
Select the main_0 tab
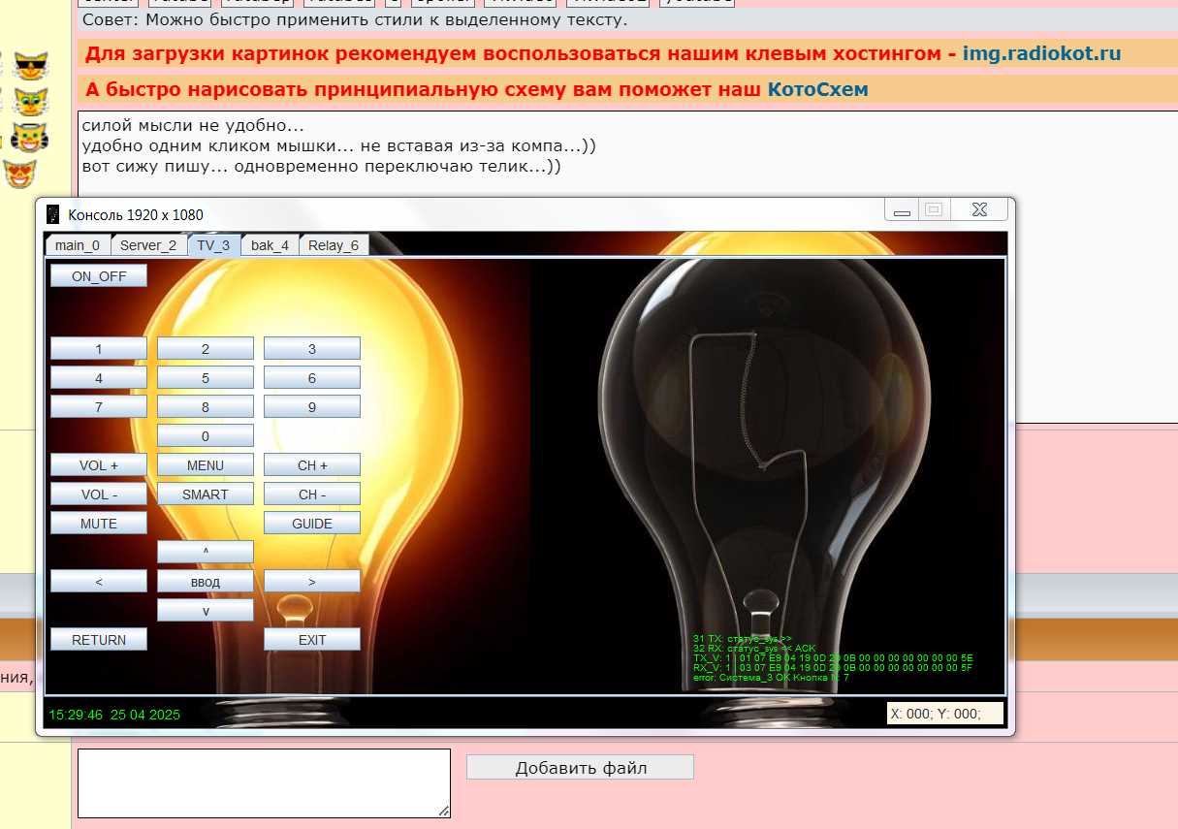[78, 245]
